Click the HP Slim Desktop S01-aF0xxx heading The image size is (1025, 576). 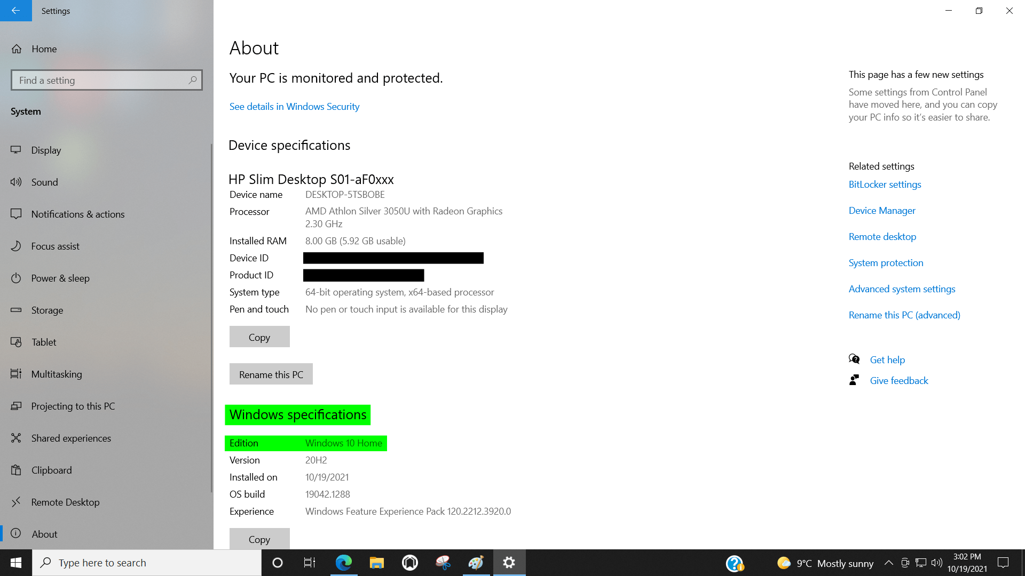point(311,179)
